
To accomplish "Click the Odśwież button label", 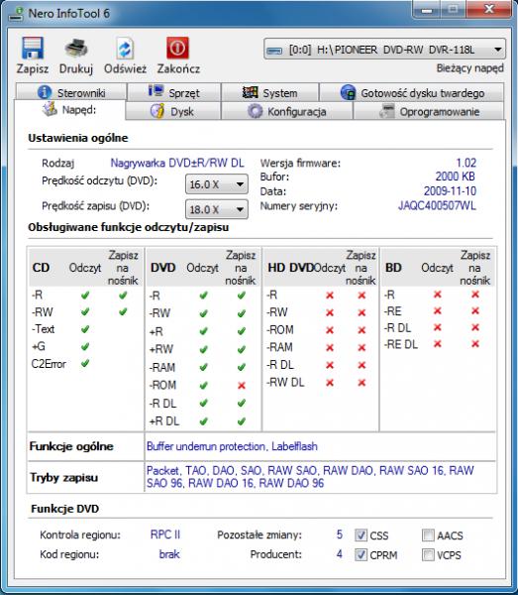I will [126, 68].
